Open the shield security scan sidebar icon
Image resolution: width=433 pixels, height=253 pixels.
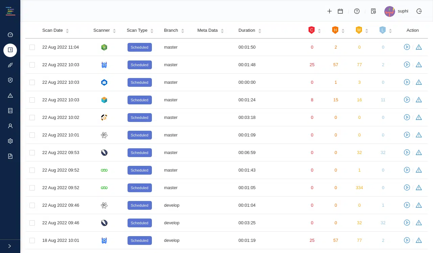[10, 80]
